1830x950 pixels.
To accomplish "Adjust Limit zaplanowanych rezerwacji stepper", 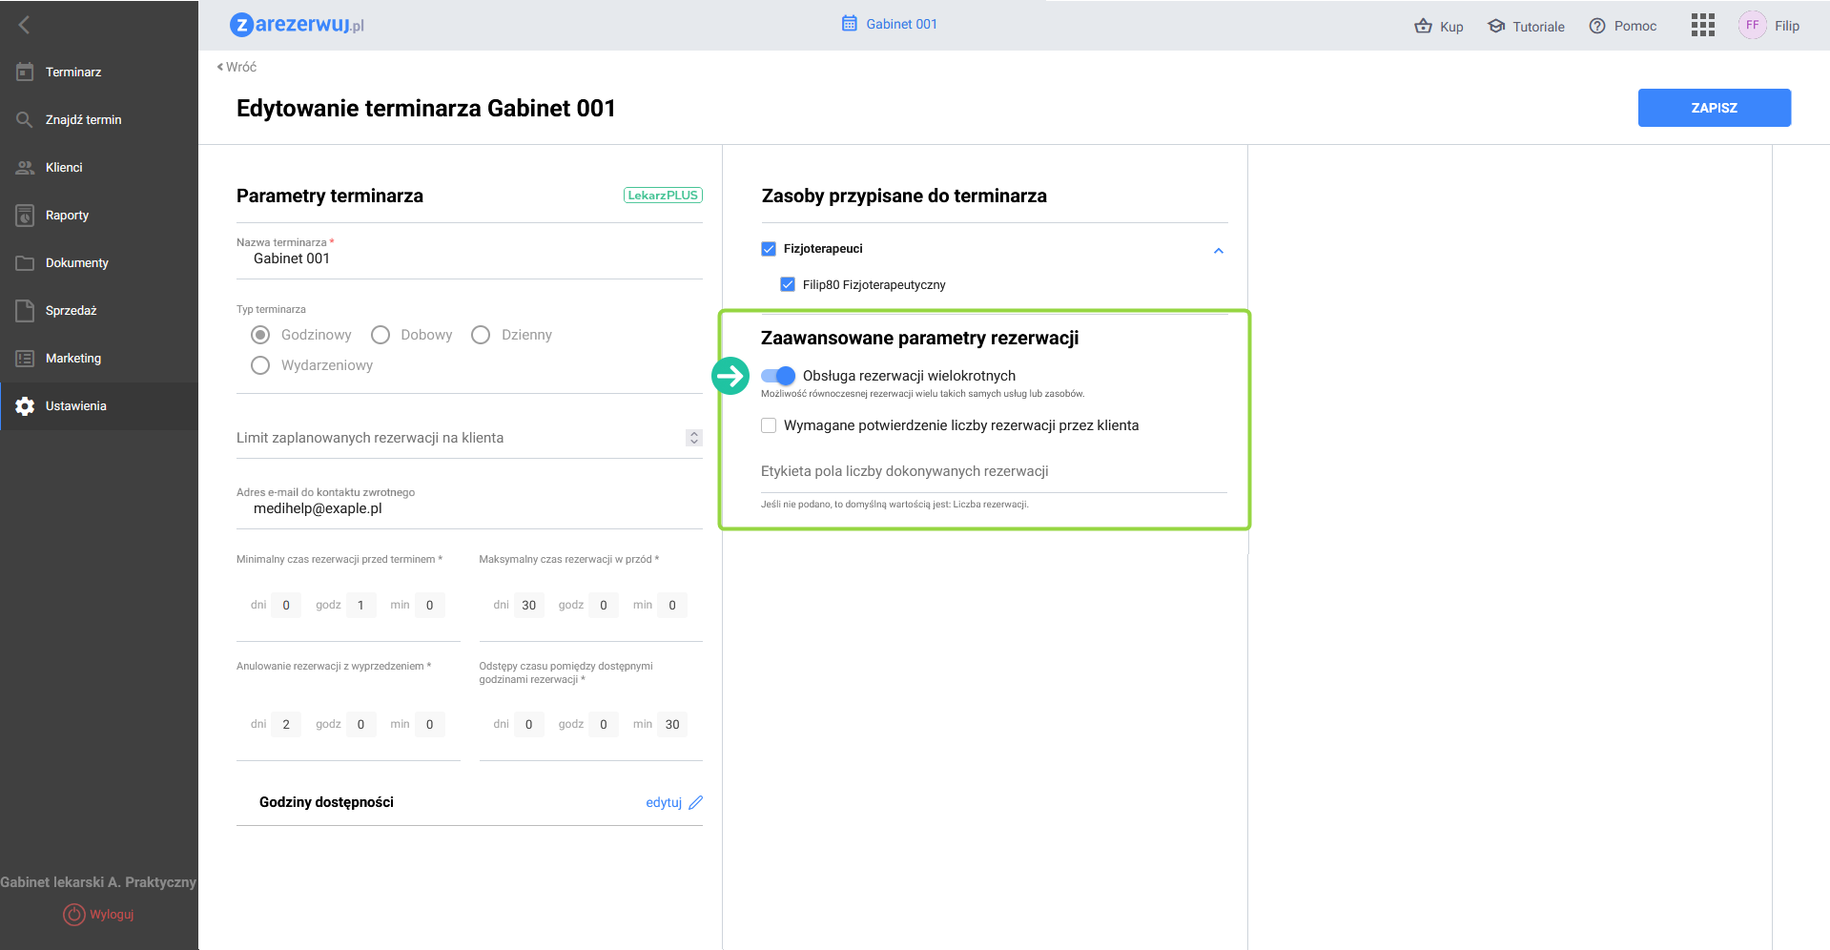I will pyautogui.click(x=694, y=438).
